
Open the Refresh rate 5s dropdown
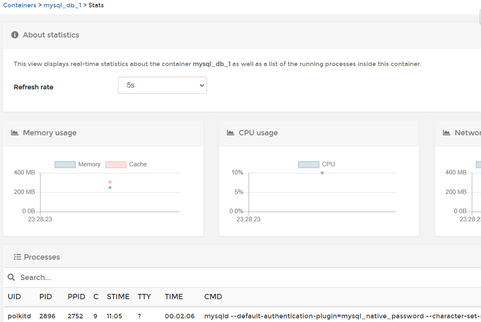click(x=162, y=85)
